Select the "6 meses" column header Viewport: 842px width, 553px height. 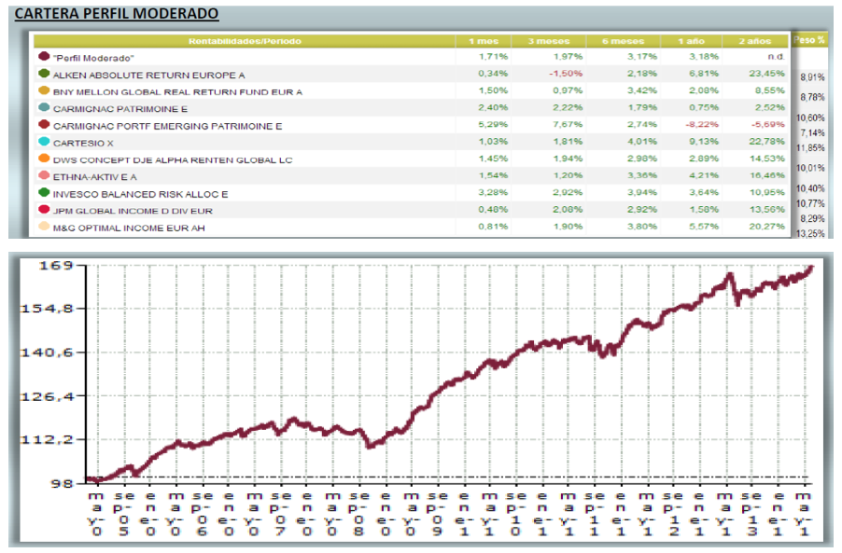pos(623,41)
